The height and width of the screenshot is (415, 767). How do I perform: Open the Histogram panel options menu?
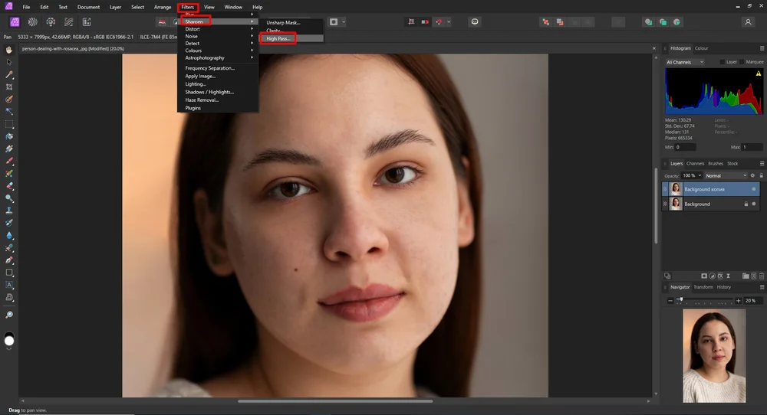pyautogui.click(x=762, y=48)
